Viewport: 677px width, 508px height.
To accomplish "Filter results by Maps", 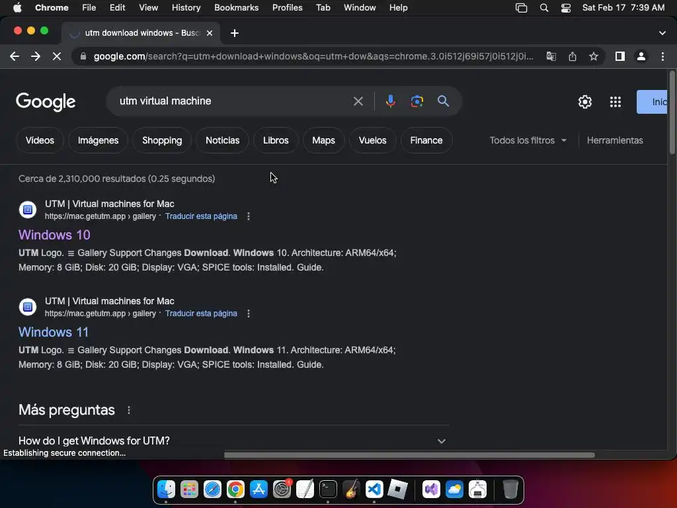I will point(323,140).
